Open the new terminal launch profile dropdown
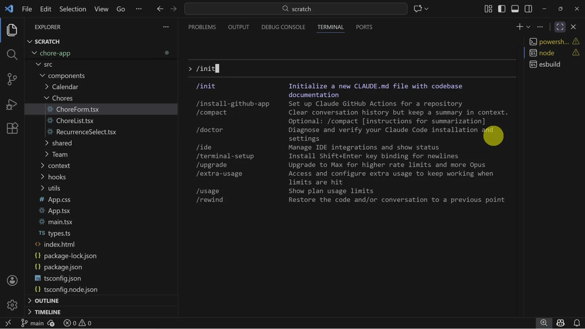Image resolution: width=585 pixels, height=329 pixels. coord(528,27)
